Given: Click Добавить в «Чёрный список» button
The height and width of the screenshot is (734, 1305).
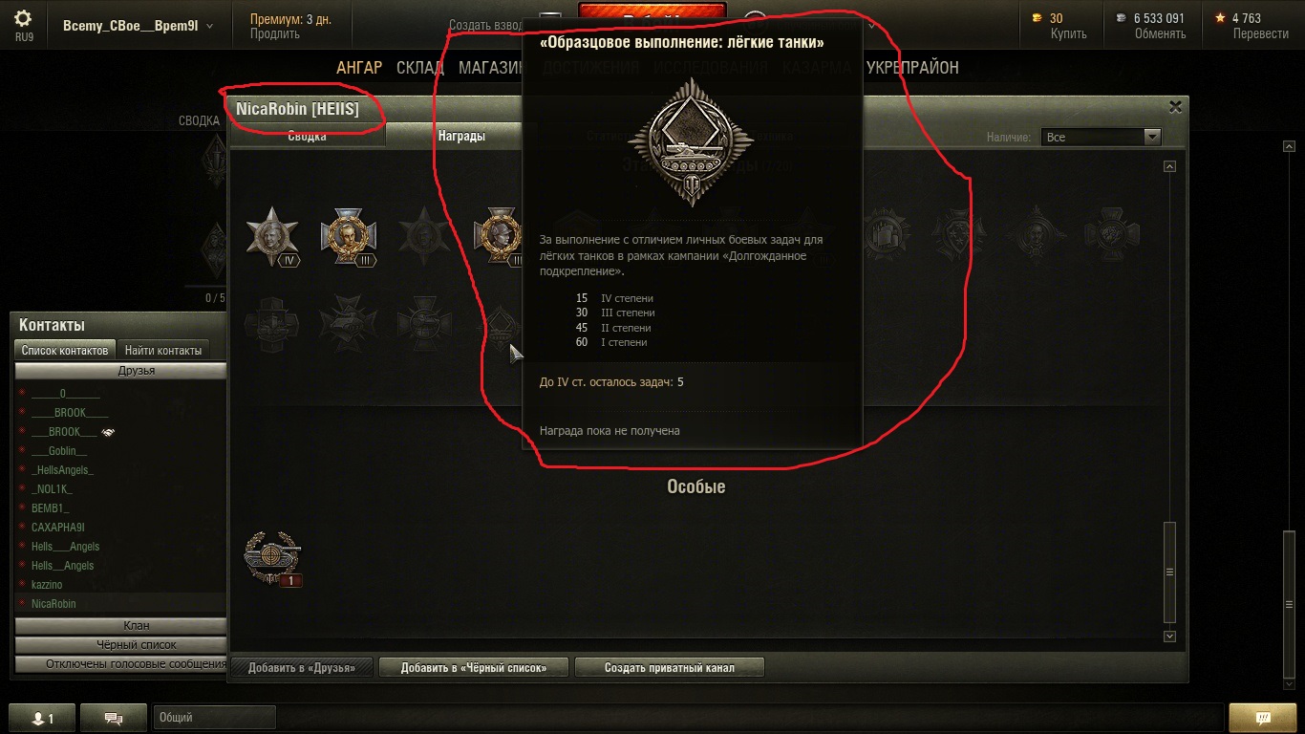Looking at the screenshot, I should tap(474, 667).
